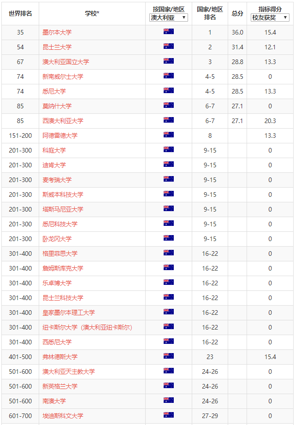Open the 墨尔本大学 link
The height and width of the screenshot is (425, 295).
pos(57,32)
